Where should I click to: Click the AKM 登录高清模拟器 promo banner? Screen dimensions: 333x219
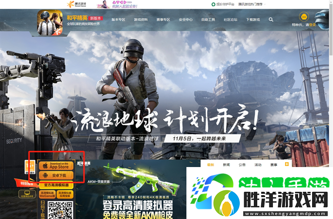(138, 189)
